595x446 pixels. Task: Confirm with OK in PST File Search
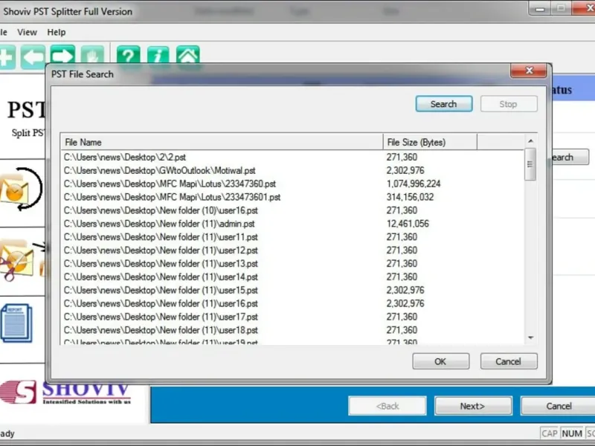(440, 361)
